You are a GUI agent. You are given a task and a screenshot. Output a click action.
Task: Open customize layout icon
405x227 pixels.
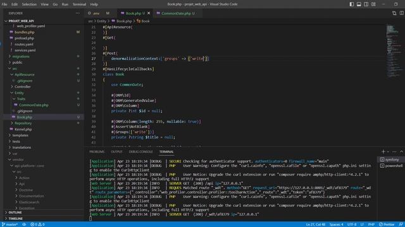[373, 4]
